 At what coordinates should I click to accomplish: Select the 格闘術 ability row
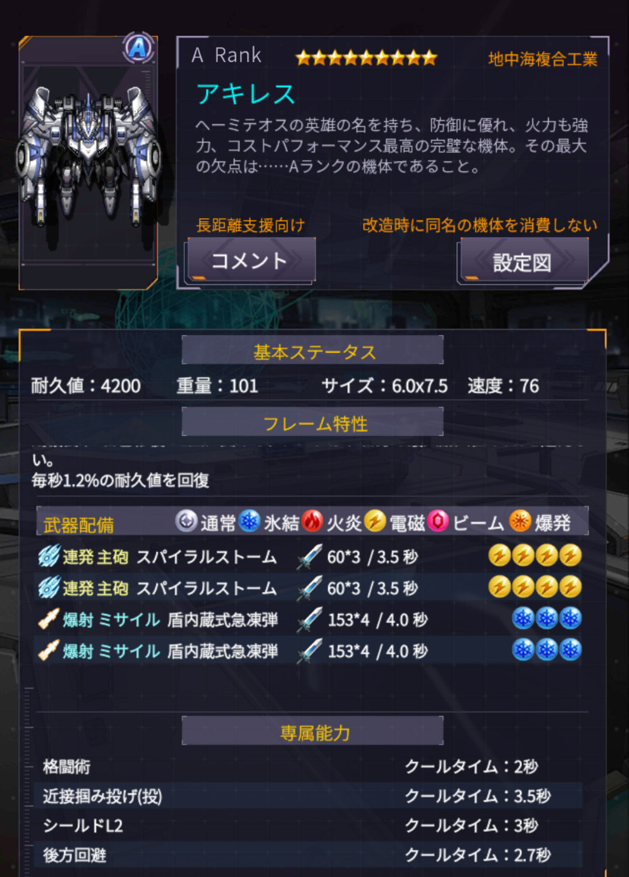pyautogui.click(x=309, y=766)
